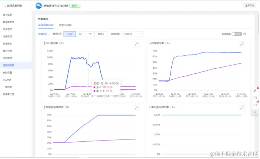Open SQL审计 in the sidebar
The height and width of the screenshot is (159, 260).
7,80
